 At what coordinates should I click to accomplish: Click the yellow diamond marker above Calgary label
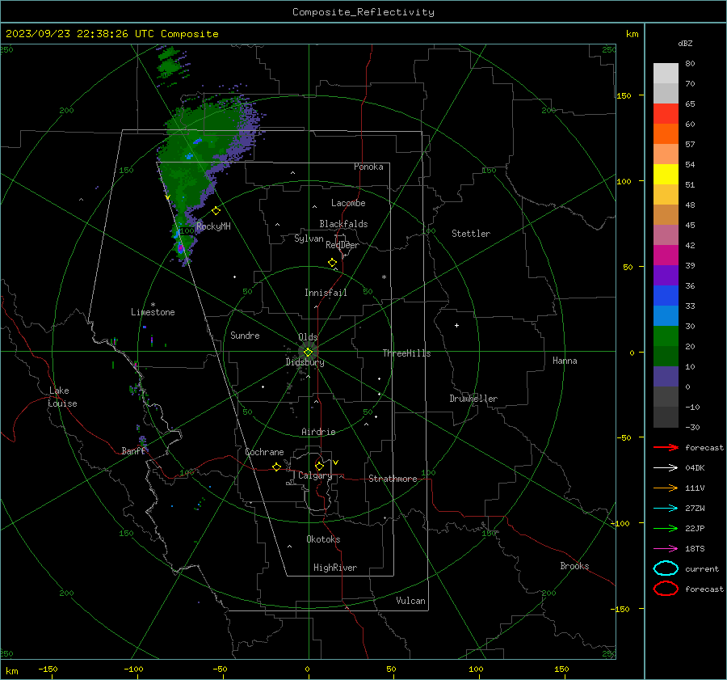(319, 466)
